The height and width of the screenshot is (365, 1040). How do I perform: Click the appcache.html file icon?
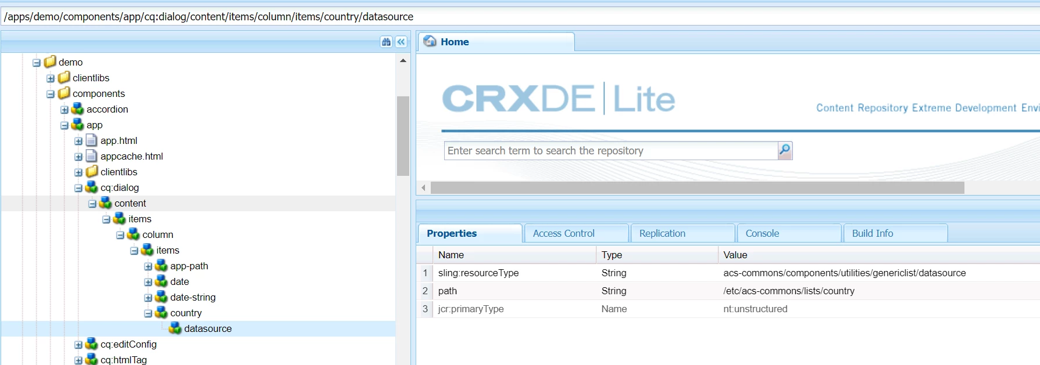tap(91, 156)
